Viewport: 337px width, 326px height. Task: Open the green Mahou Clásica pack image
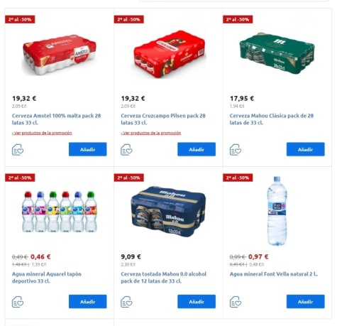(x=277, y=53)
